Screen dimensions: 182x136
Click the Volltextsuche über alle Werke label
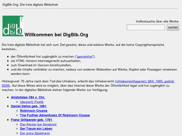coord(157,21)
